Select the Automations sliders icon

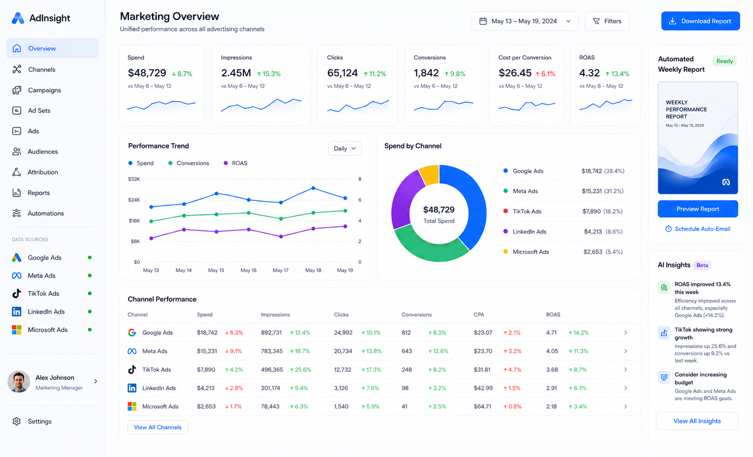coord(17,213)
